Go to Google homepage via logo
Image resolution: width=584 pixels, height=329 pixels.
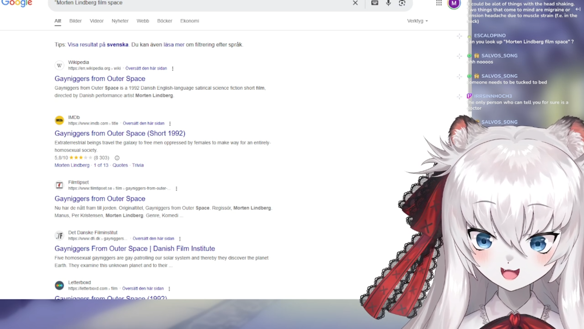click(17, 3)
